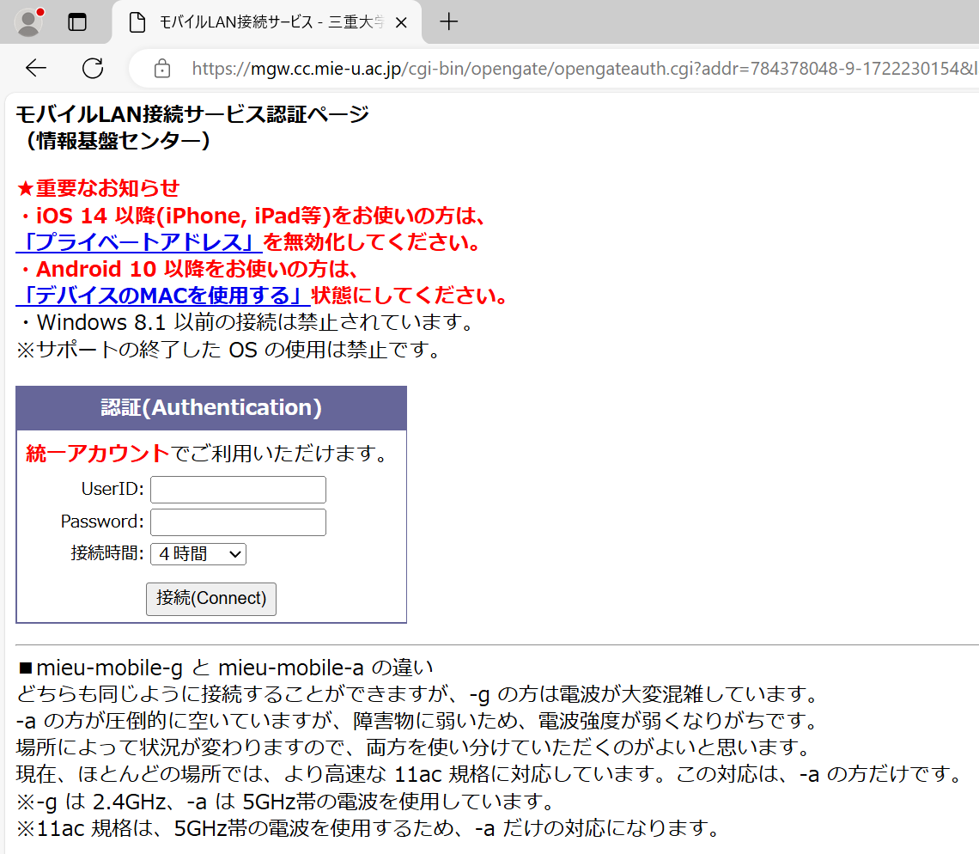Click the ★重要なお知らせ heading
979x854 pixels.
98,188
